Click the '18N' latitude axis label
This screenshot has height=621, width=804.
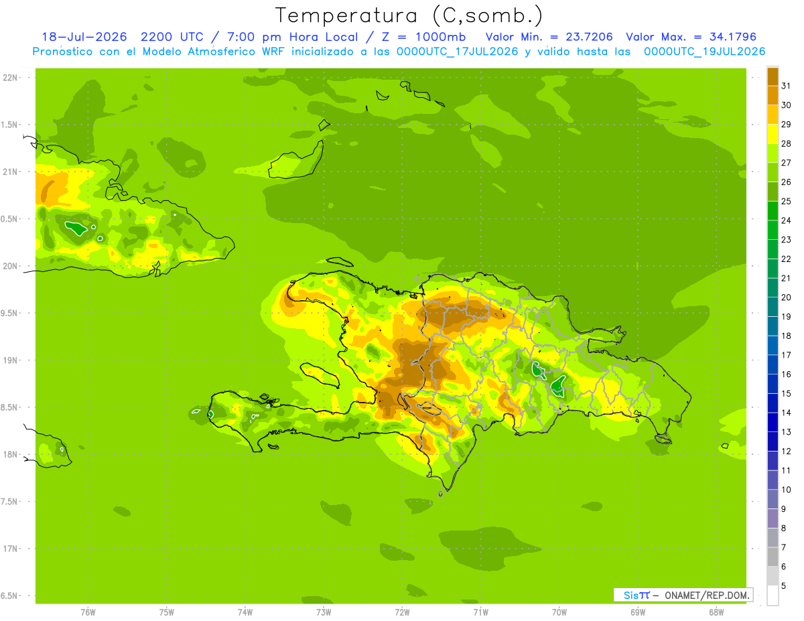click(x=10, y=454)
